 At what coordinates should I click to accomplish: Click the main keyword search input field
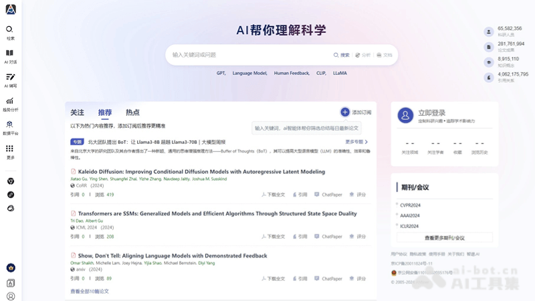click(x=247, y=55)
